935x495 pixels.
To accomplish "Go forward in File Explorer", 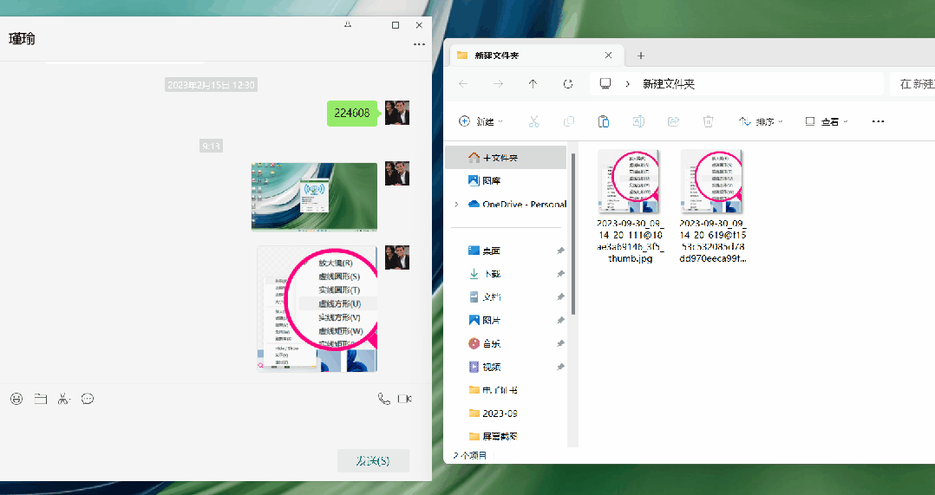I will [x=499, y=84].
